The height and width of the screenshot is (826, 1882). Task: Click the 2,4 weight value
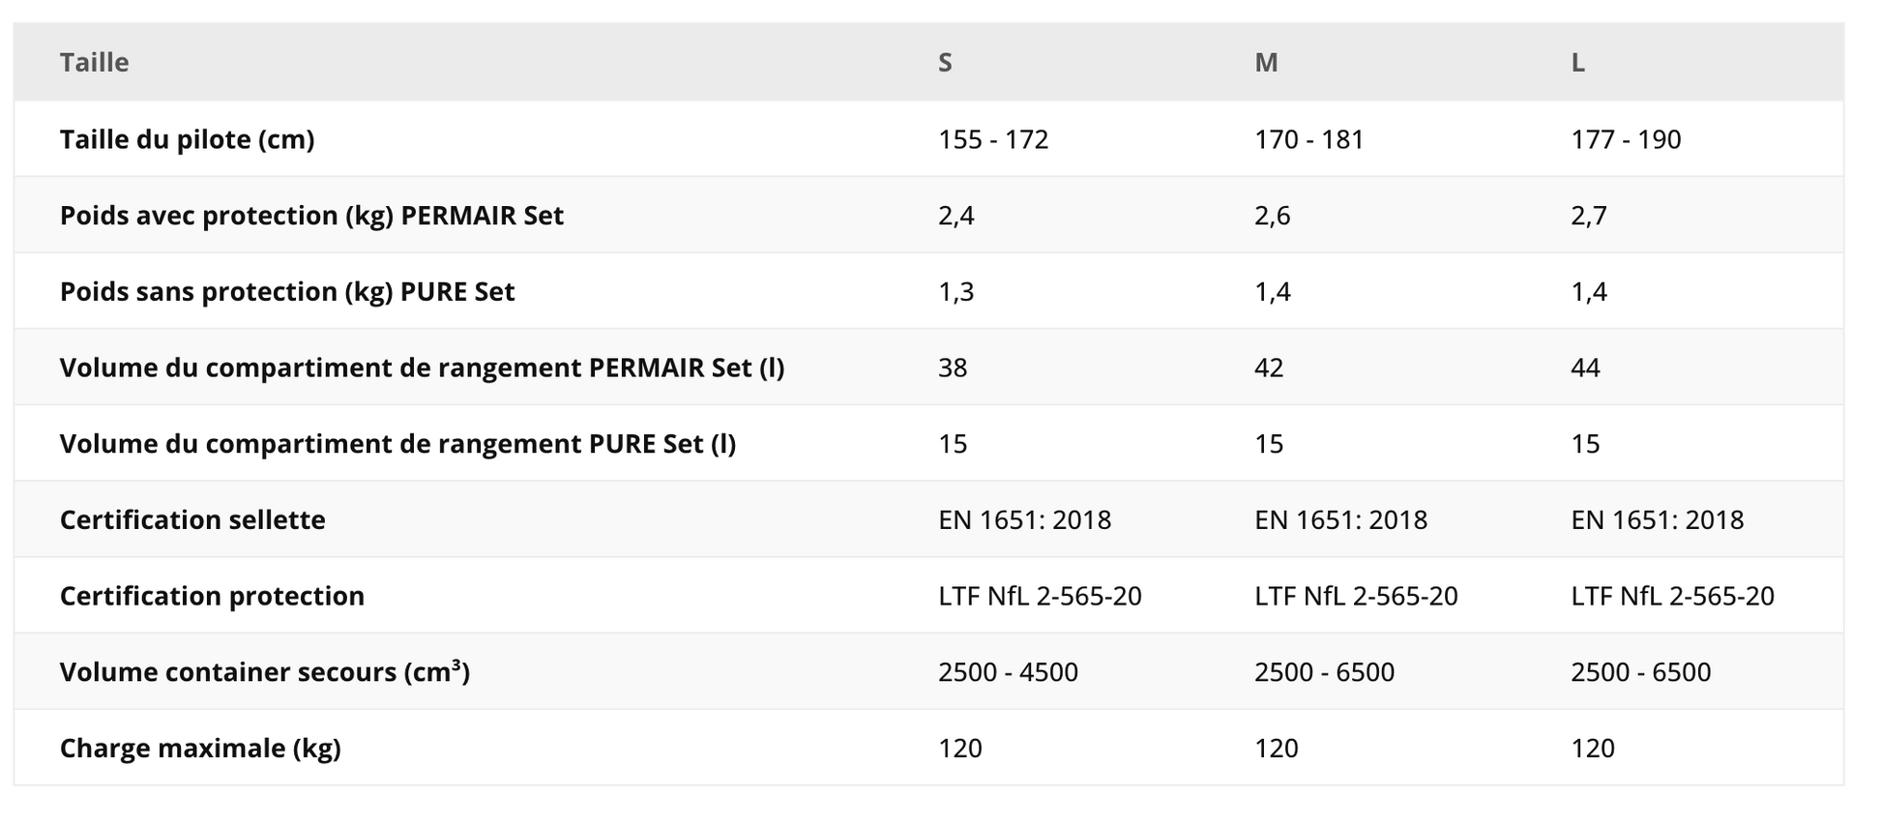[956, 215]
